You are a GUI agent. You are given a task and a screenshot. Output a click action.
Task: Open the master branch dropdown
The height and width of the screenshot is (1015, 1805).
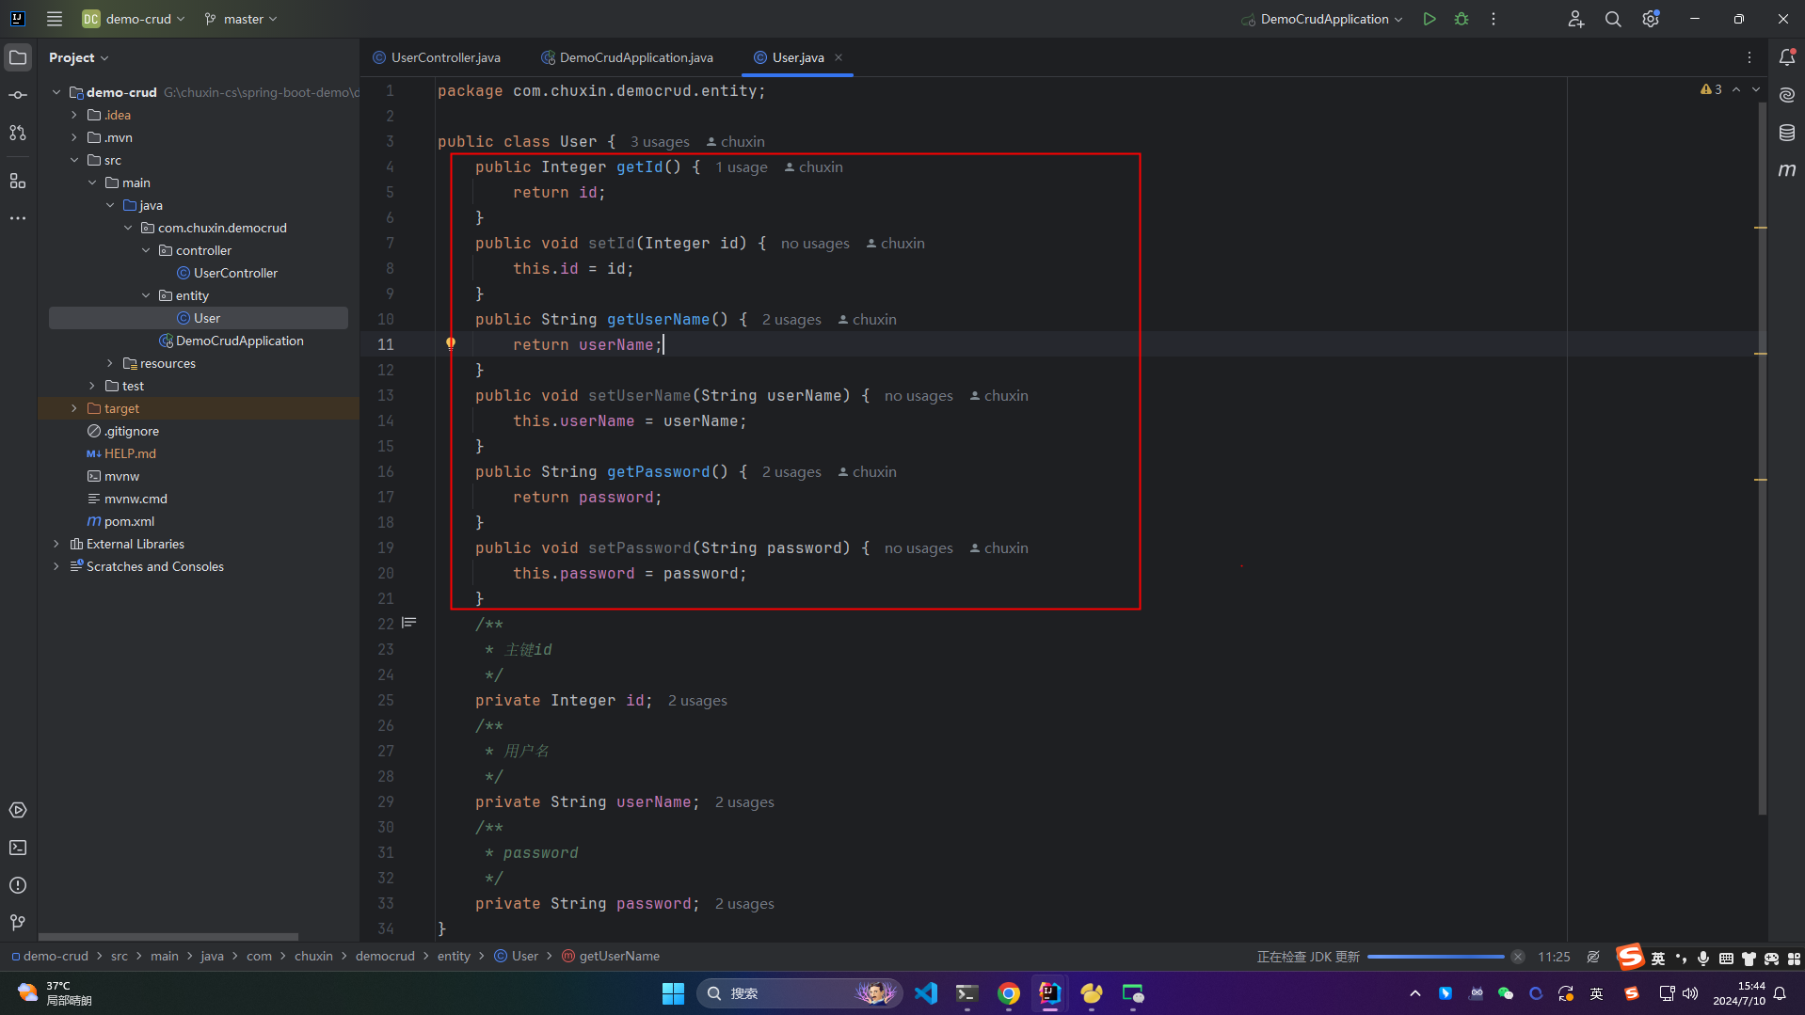[242, 19]
